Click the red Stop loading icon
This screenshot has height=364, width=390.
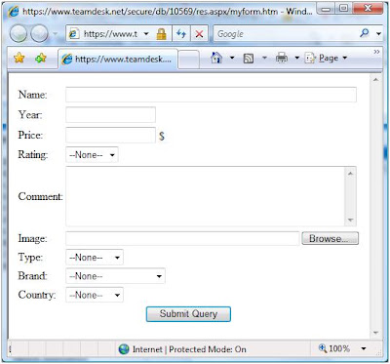[199, 34]
